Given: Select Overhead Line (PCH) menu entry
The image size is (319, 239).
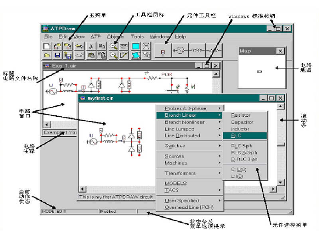Looking at the screenshot, I should (189, 207).
